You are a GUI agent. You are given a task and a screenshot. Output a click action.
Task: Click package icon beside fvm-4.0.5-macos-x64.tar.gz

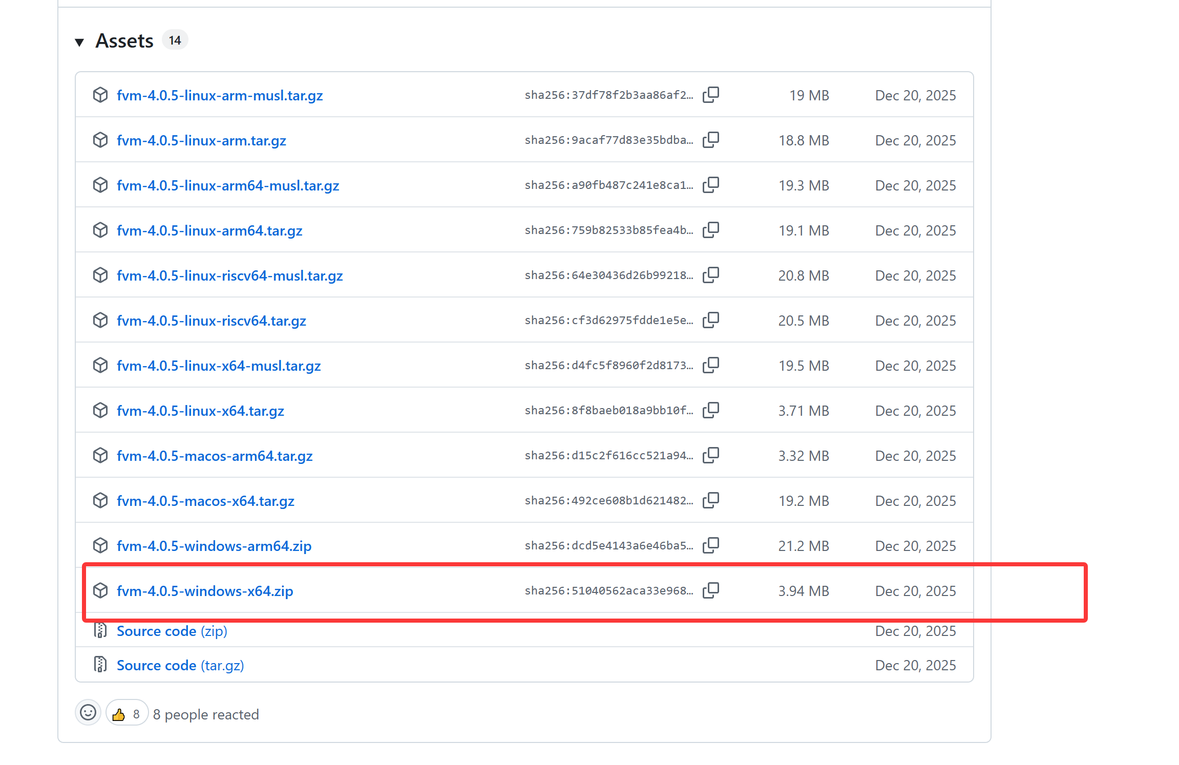point(100,500)
